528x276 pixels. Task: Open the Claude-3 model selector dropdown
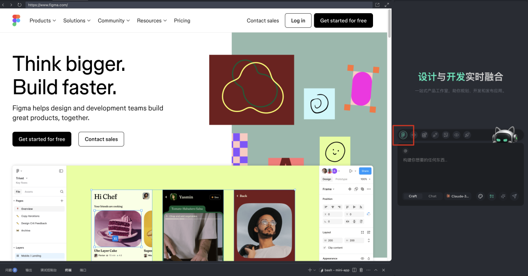tap(457, 196)
